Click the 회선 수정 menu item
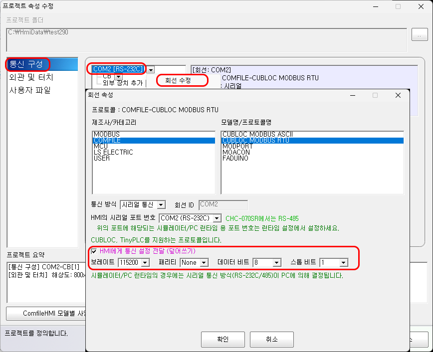This screenshot has width=433, height=352. (x=178, y=80)
